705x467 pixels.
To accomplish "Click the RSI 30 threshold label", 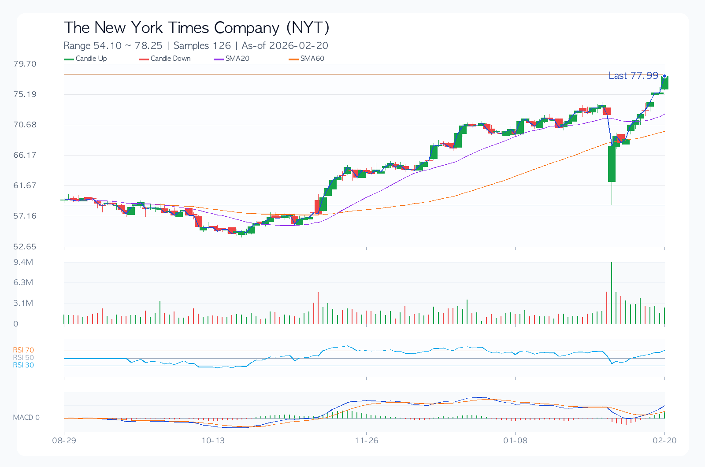I will tap(23, 365).
